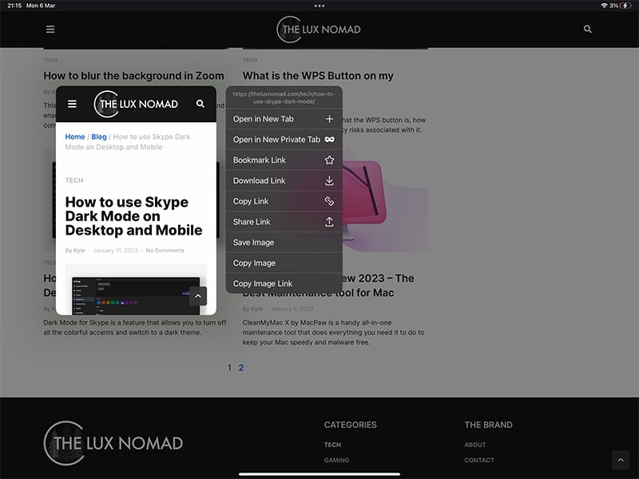The height and width of the screenshot is (479, 639).
Task: Click back-to-top arrow in footer corner
Action: [621, 460]
